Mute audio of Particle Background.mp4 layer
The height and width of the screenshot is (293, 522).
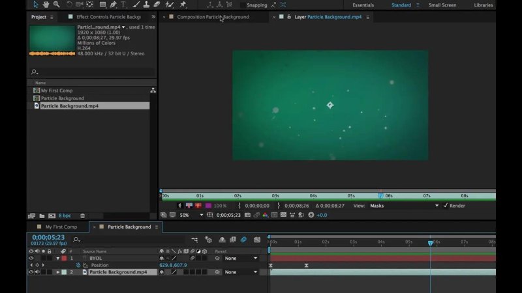37,272
